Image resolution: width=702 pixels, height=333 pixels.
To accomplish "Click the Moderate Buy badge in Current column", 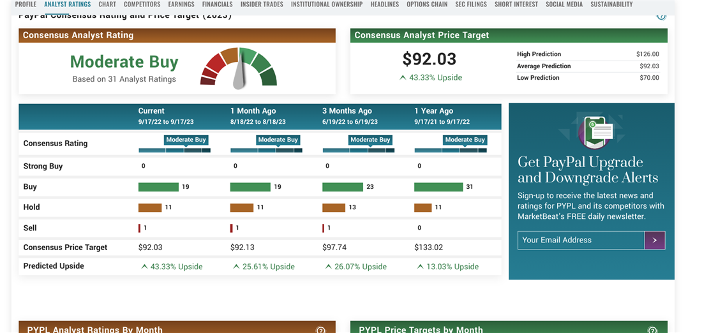I will [186, 140].
